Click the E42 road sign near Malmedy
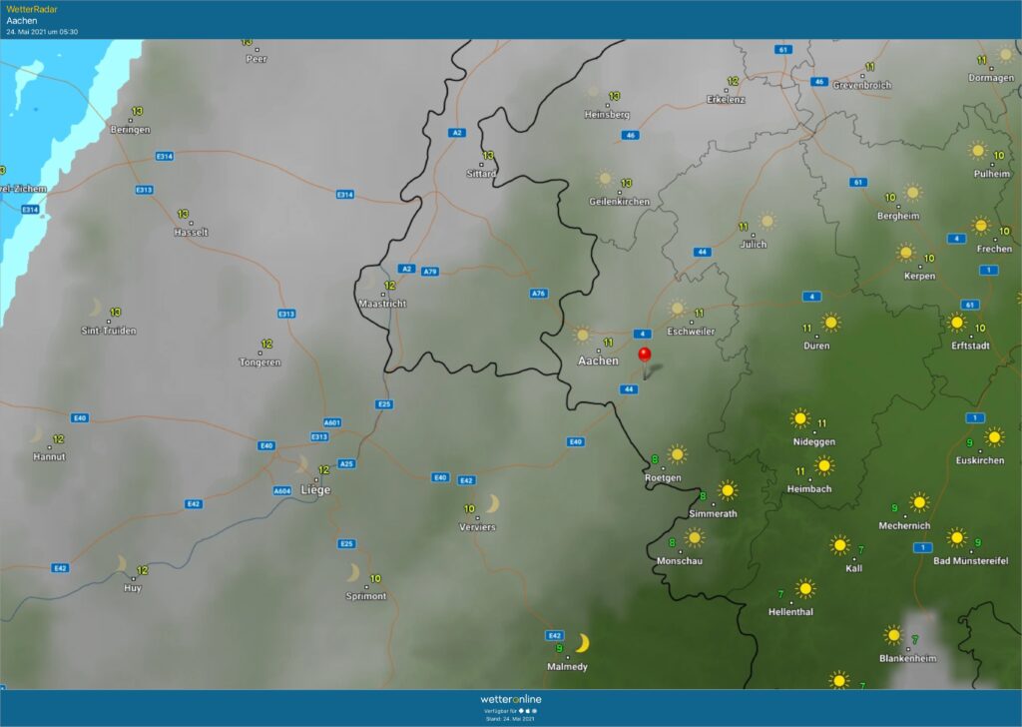Image resolution: width=1022 pixels, height=727 pixels. click(x=554, y=635)
